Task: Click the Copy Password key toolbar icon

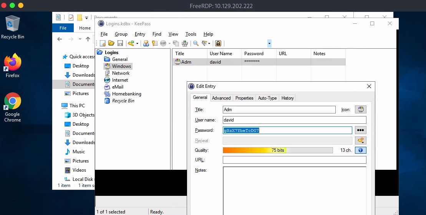Action: point(154,43)
